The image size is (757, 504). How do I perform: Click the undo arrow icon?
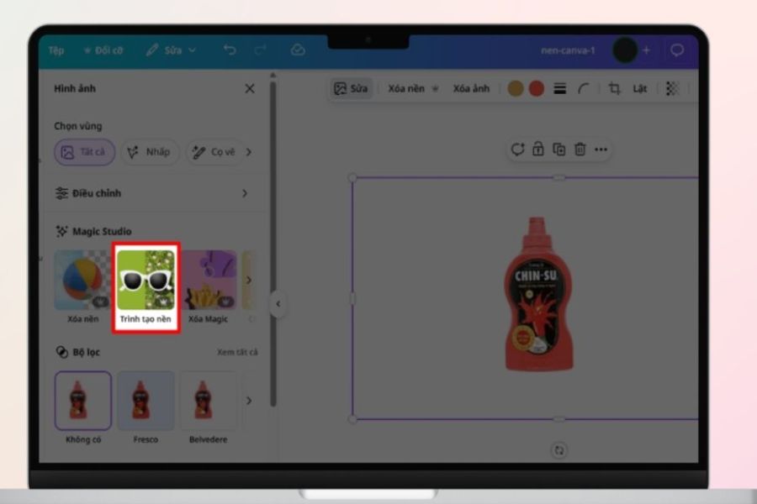[230, 50]
